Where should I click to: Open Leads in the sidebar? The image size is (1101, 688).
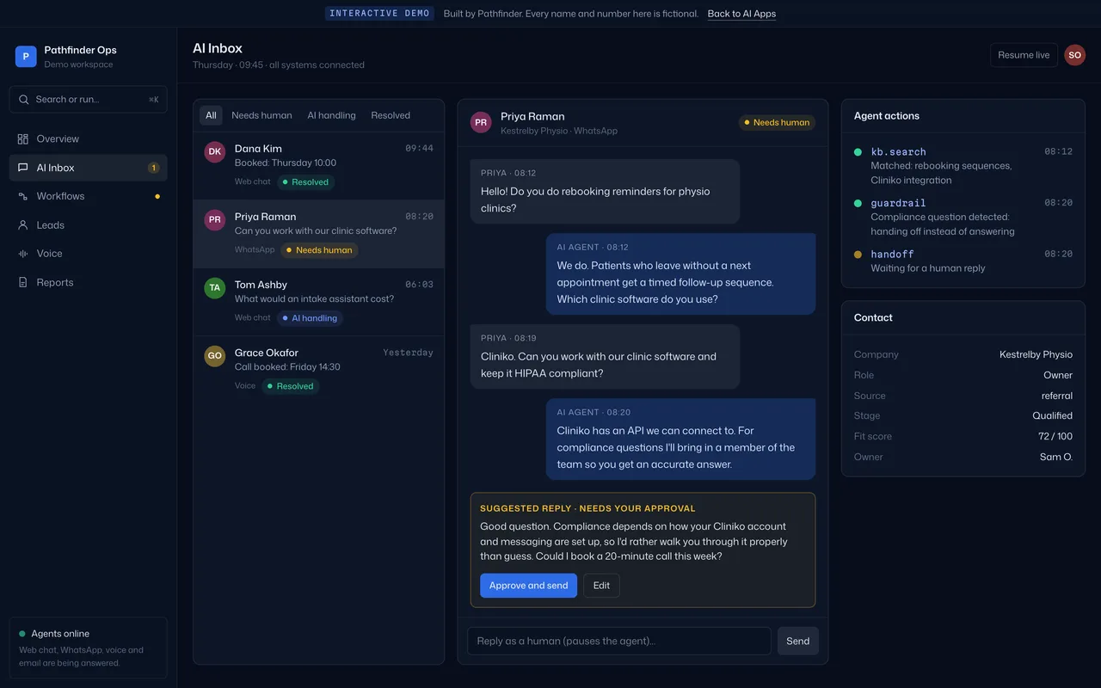pos(89,225)
